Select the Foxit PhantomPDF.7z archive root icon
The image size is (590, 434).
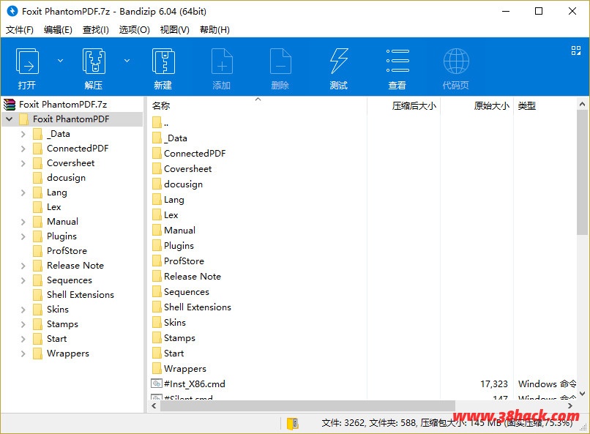(10, 104)
